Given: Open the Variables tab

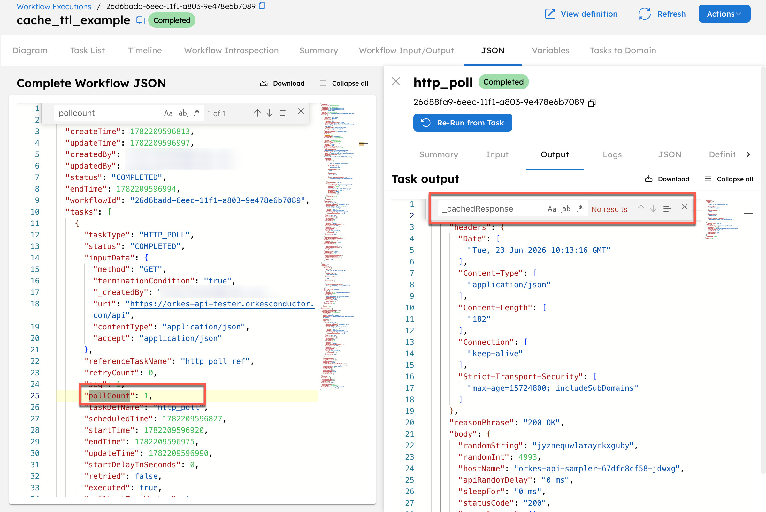Looking at the screenshot, I should coord(551,50).
